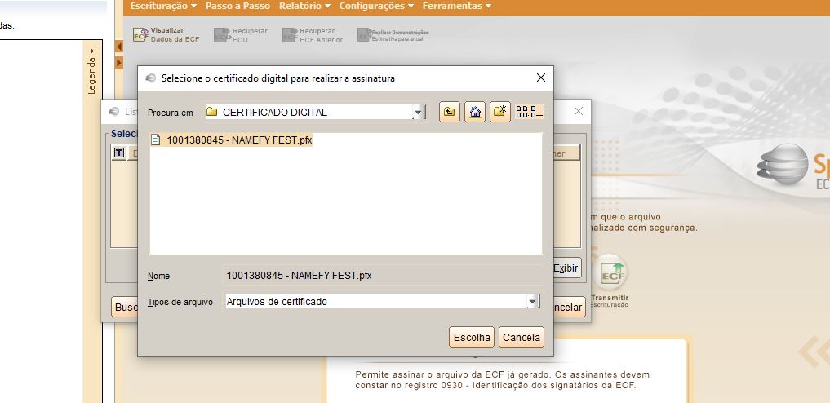Go to home folder icon
Viewport: 830px width, 403px height.
[x=475, y=112]
